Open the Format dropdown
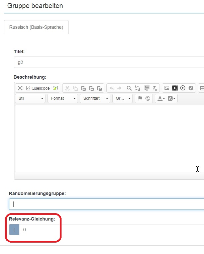The image size is (204, 254). [x=63, y=98]
